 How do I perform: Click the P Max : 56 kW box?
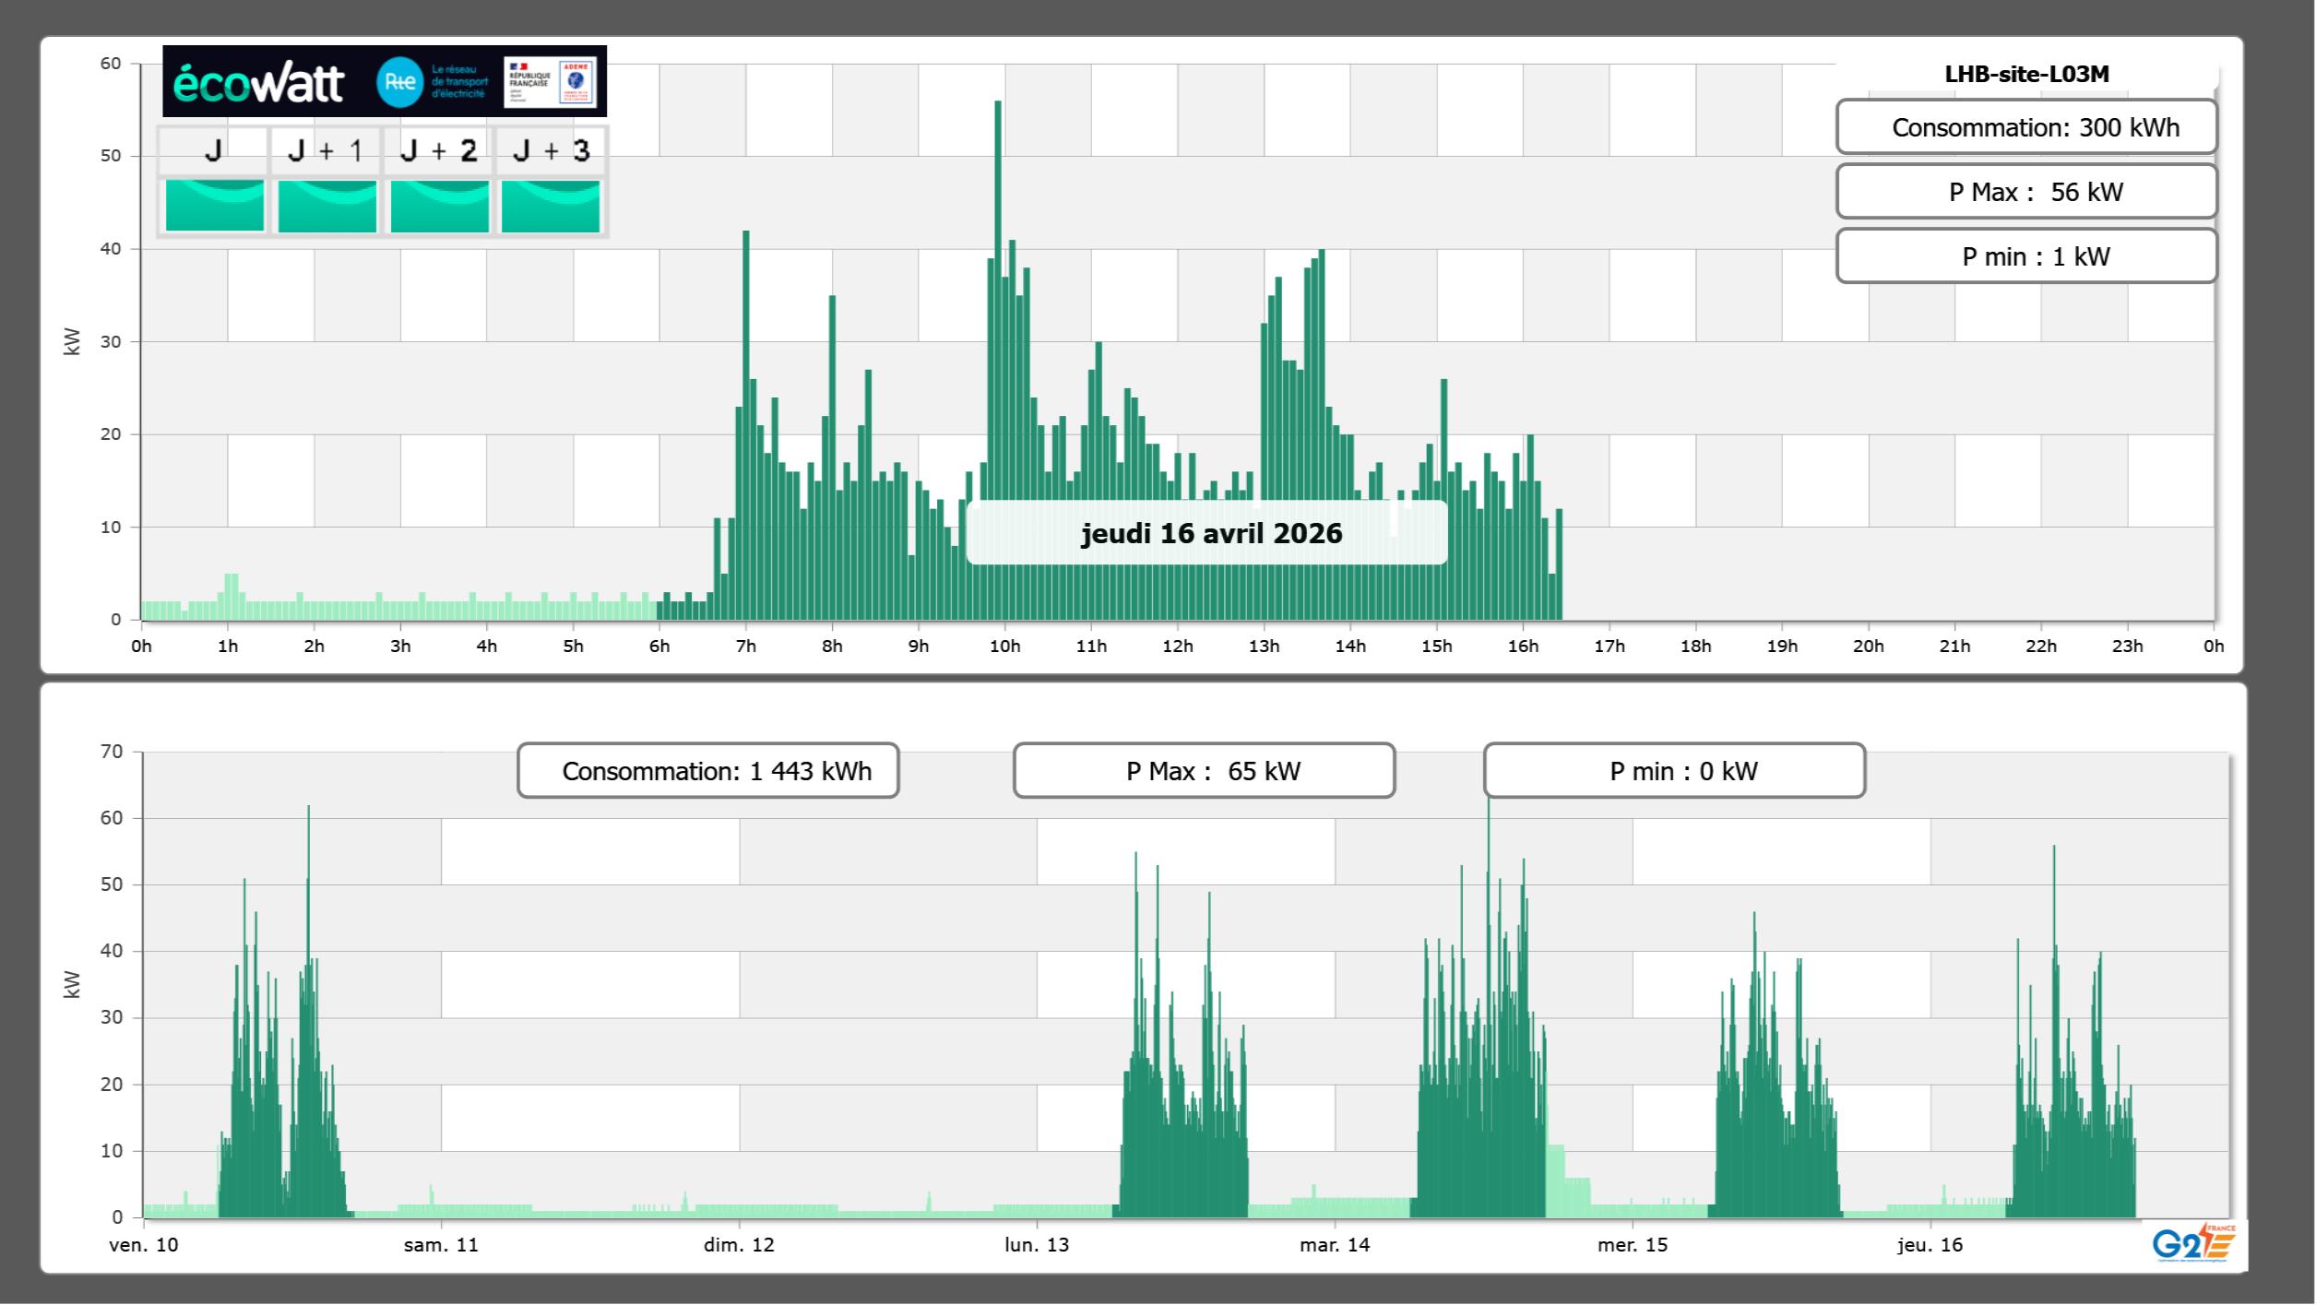click(x=2025, y=192)
